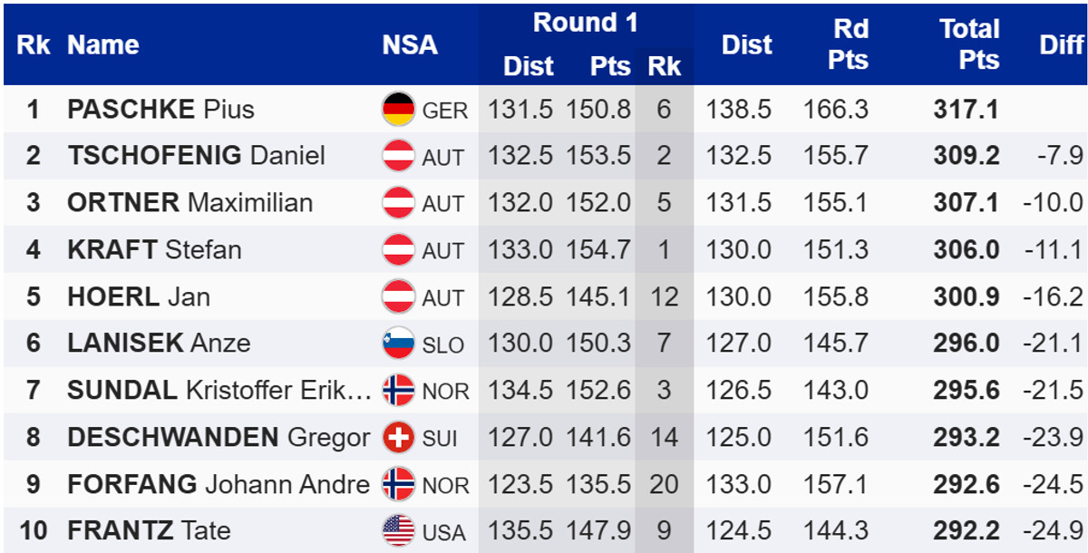Click the German flag icon beside Paschke

399,110
